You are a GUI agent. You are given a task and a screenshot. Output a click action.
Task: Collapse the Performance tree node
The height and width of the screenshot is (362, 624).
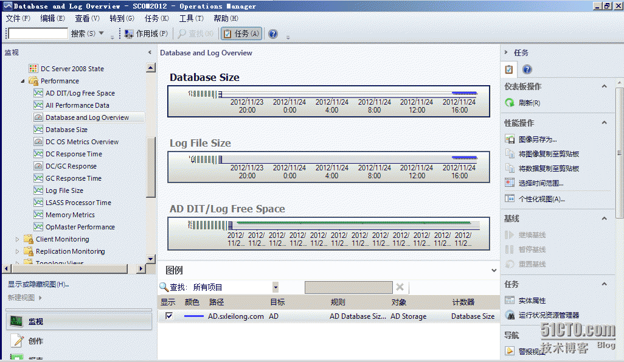[x=23, y=81]
